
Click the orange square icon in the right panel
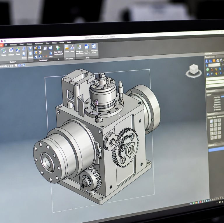coord(214,60)
